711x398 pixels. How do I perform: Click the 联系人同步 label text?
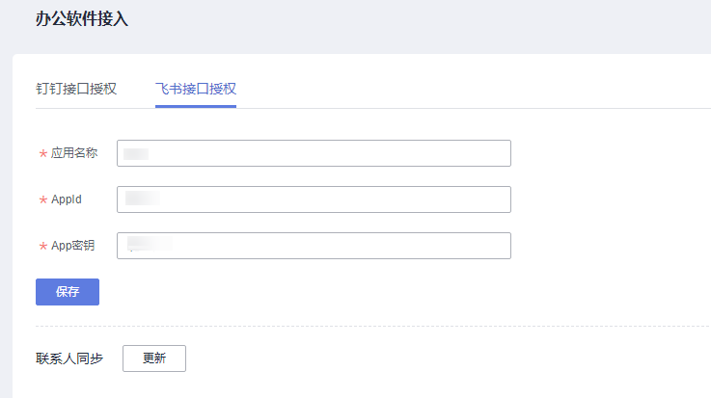(69, 358)
